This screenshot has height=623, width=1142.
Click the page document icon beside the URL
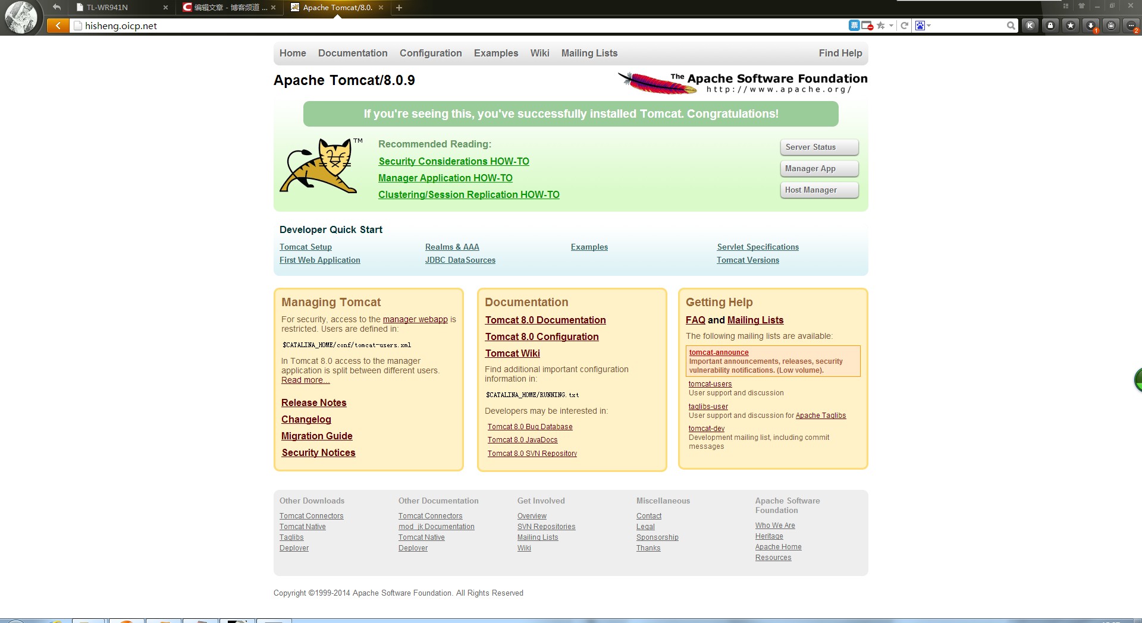(x=77, y=26)
